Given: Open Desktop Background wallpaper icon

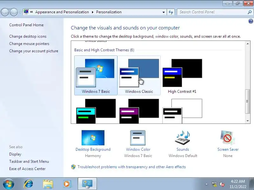Looking at the screenshot, I should 93,138.
